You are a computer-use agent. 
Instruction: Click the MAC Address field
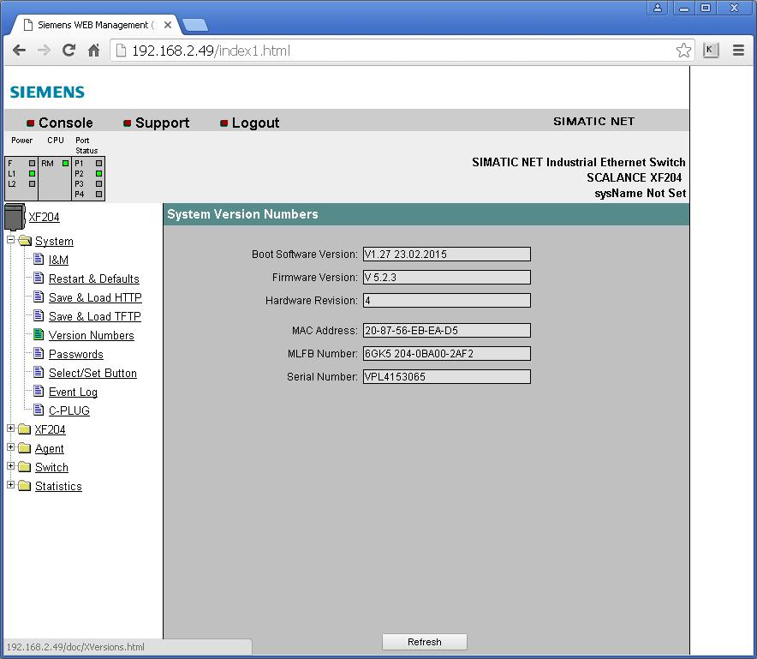click(446, 331)
